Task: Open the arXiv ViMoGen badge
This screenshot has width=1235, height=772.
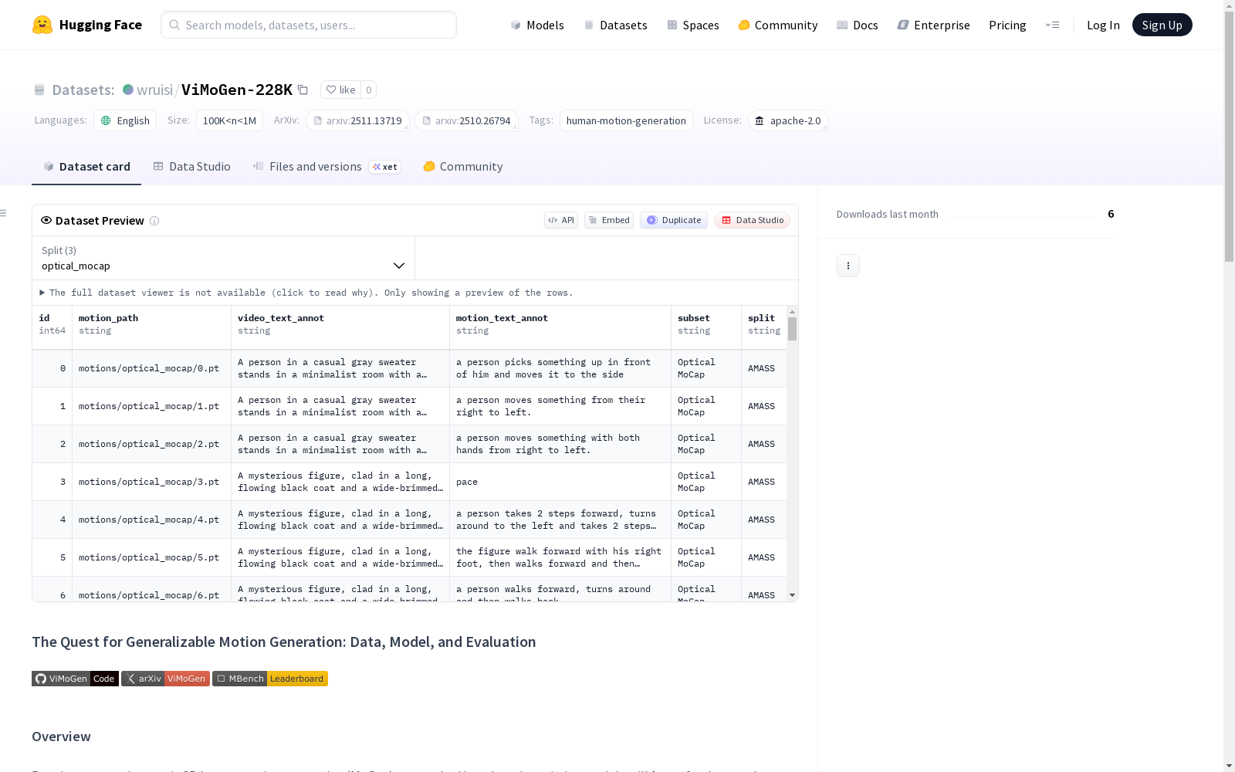Action: coord(165,679)
